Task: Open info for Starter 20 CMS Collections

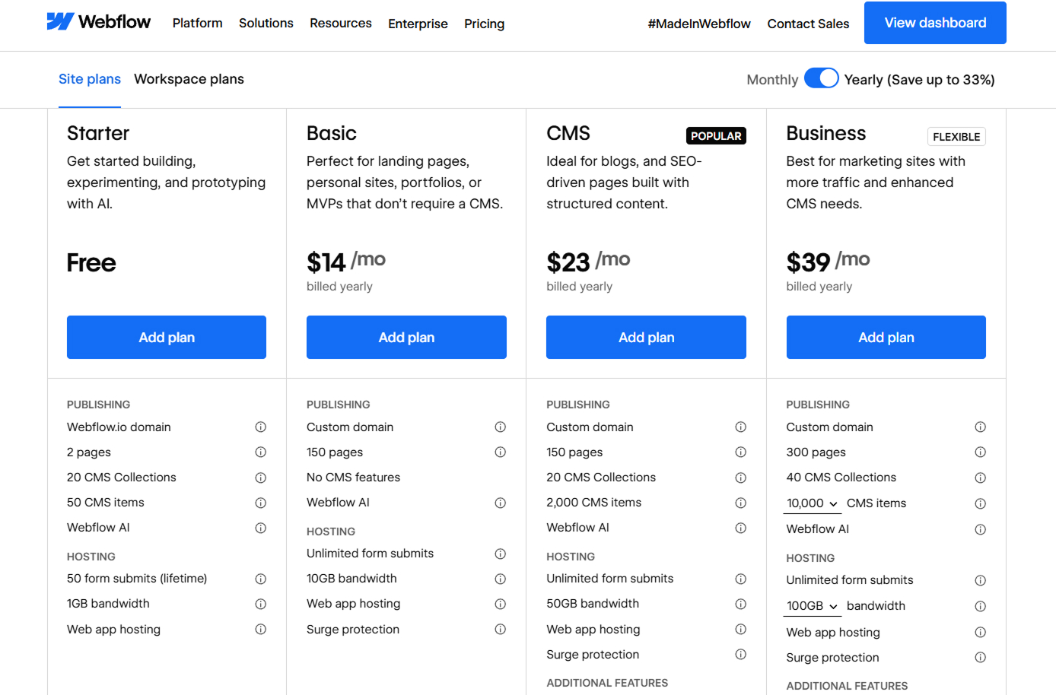Action: click(x=261, y=478)
